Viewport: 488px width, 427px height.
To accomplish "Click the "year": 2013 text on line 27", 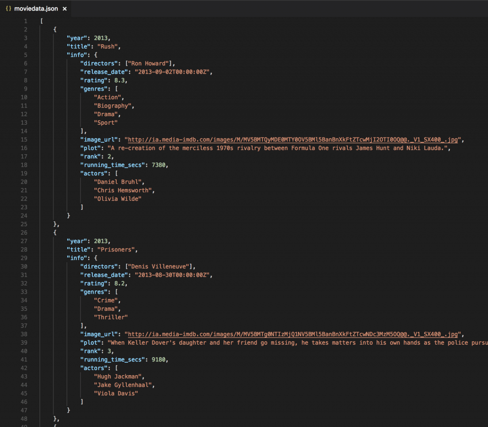I will [x=88, y=241].
